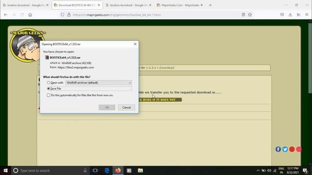Go back using the browser back arrow
The image size is (312, 175).
point(5,15)
